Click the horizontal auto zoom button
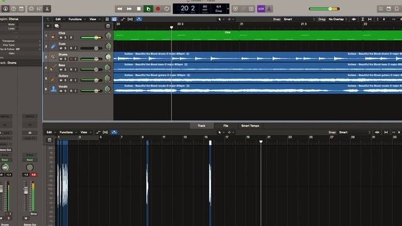Screen dimensions: 402x226 pos(370,19)
